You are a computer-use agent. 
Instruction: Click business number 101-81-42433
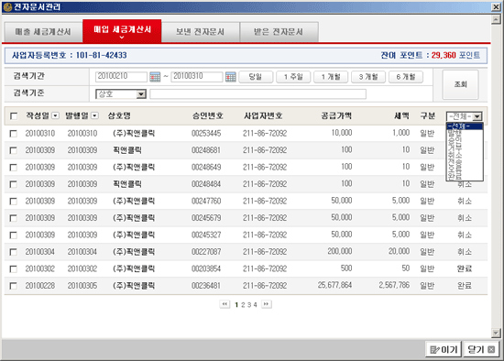tap(101, 55)
